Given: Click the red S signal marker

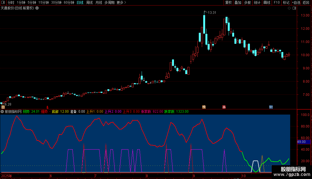Looking at the screenshot, I should tap(47, 107).
